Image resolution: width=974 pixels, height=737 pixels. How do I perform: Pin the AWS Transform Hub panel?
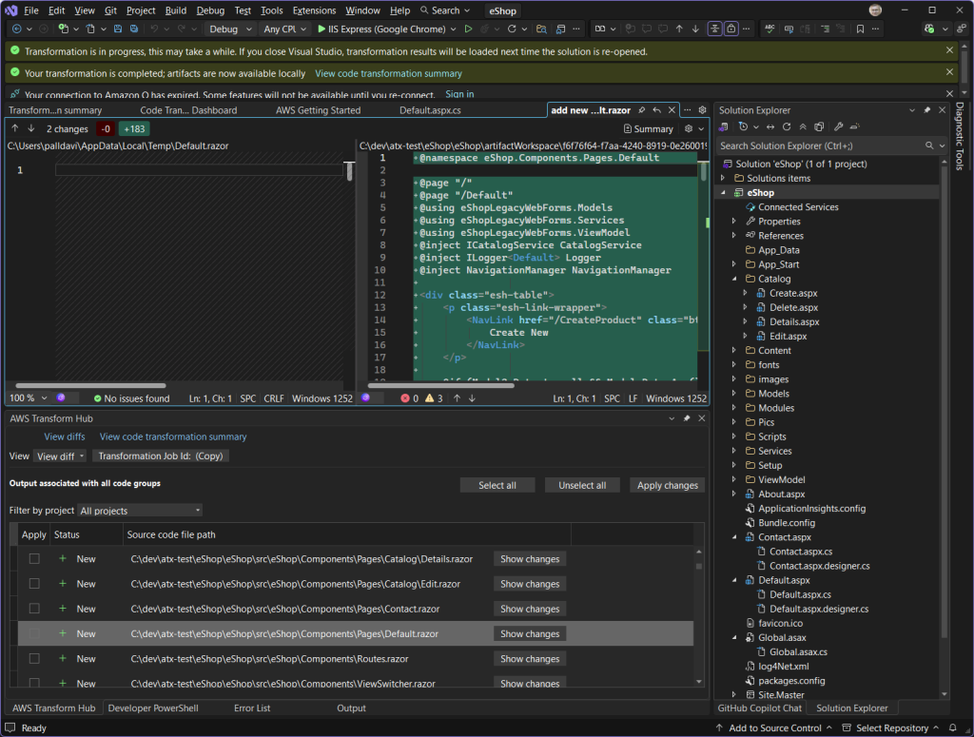point(687,417)
